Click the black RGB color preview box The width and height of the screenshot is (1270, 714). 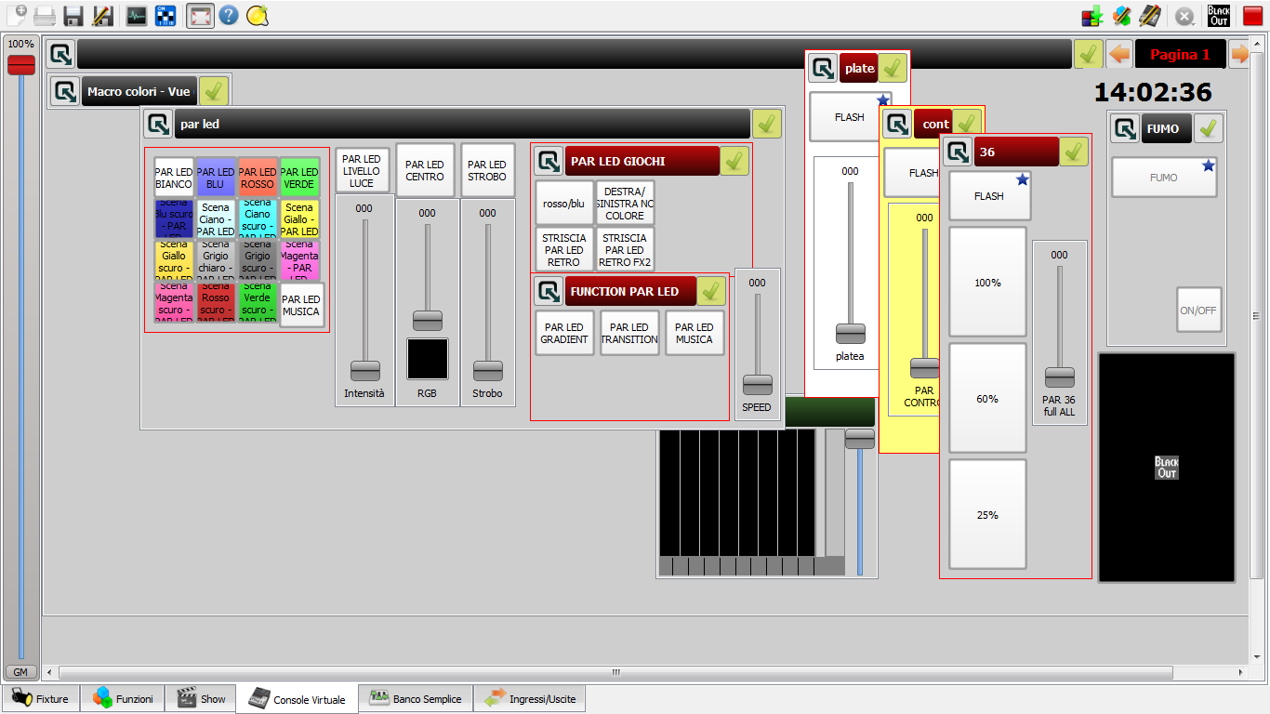428,359
